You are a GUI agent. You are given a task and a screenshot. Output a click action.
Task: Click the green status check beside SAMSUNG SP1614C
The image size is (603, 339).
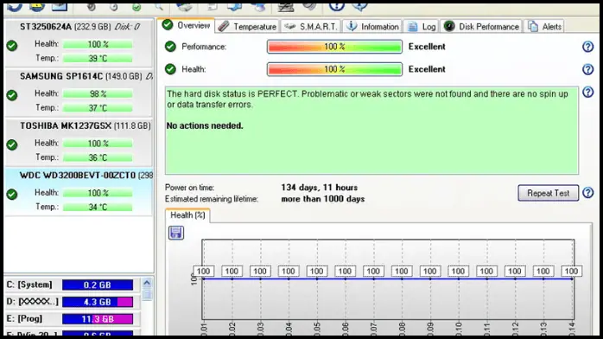12,95
